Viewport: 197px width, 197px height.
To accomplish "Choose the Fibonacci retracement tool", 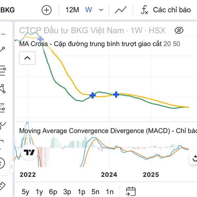I will 3,69.
